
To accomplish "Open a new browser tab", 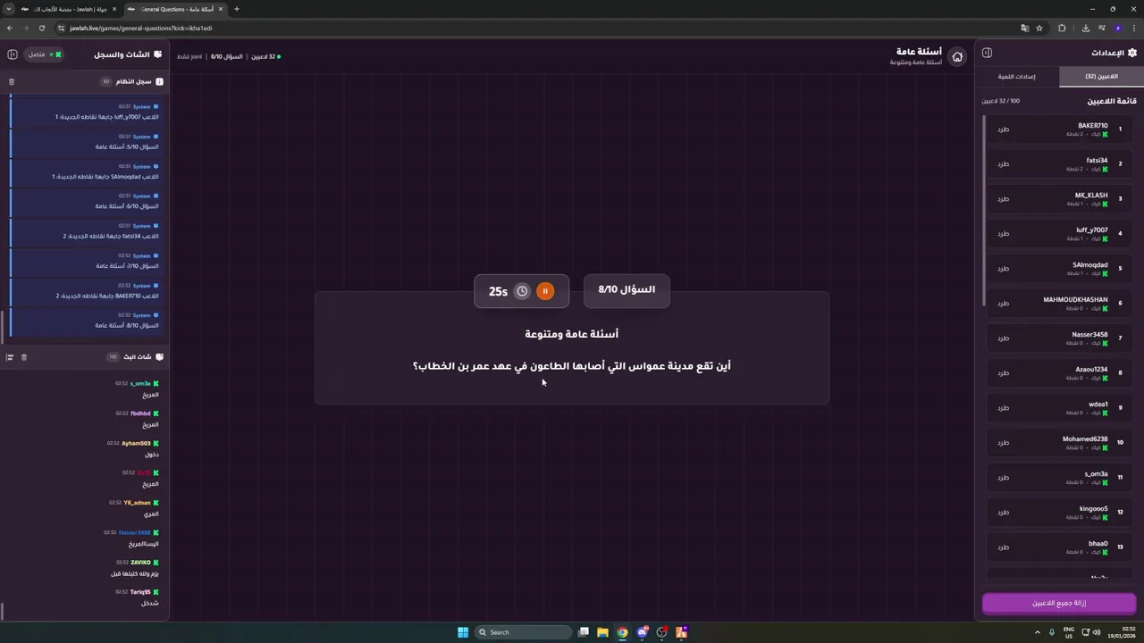I will pos(237,9).
